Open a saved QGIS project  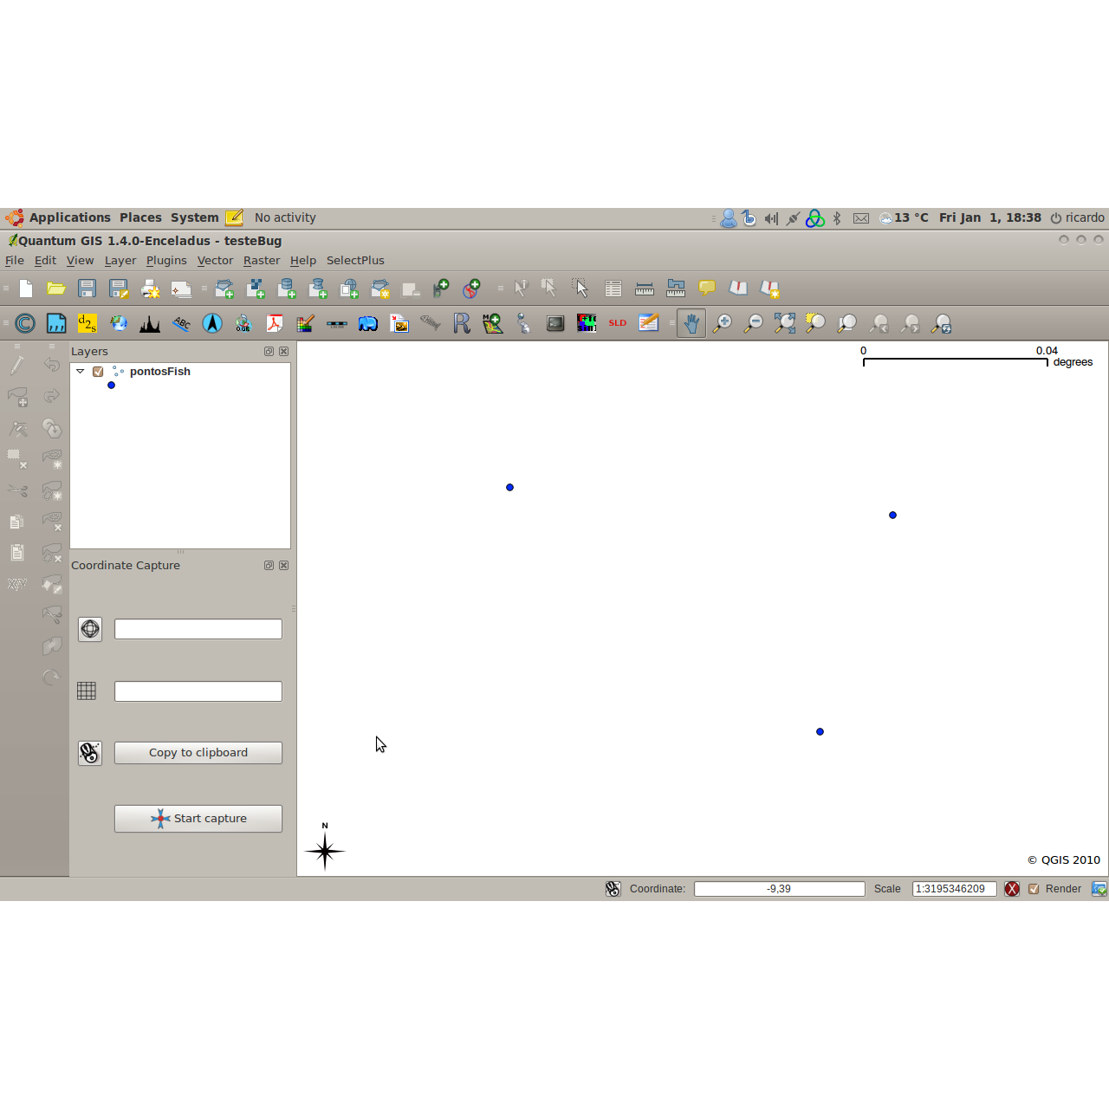tap(56, 288)
